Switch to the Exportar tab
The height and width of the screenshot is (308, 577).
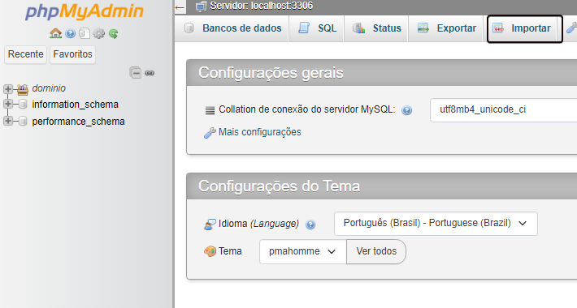point(446,28)
